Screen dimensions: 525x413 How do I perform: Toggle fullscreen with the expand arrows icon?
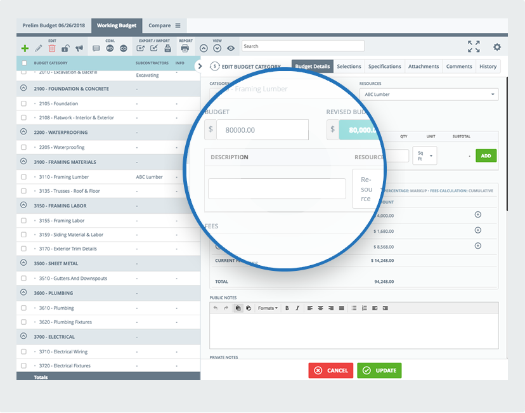coord(474,46)
